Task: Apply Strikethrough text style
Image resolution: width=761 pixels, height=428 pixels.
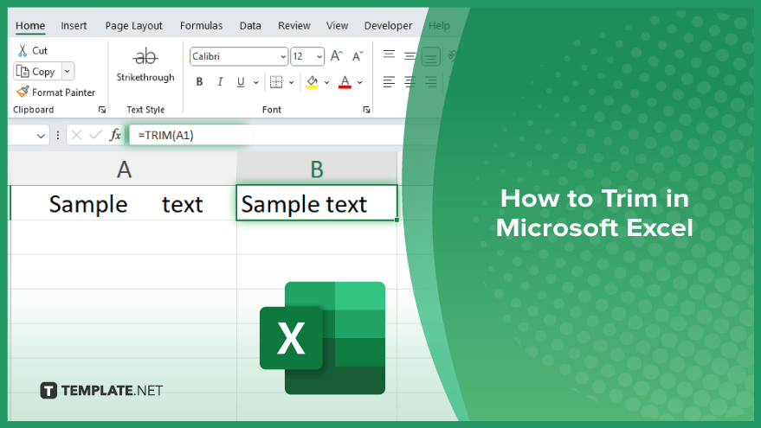Action: tap(145, 65)
